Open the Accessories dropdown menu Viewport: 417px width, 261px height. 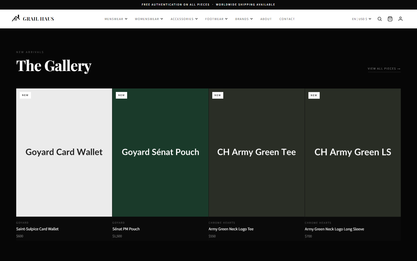tap(184, 19)
